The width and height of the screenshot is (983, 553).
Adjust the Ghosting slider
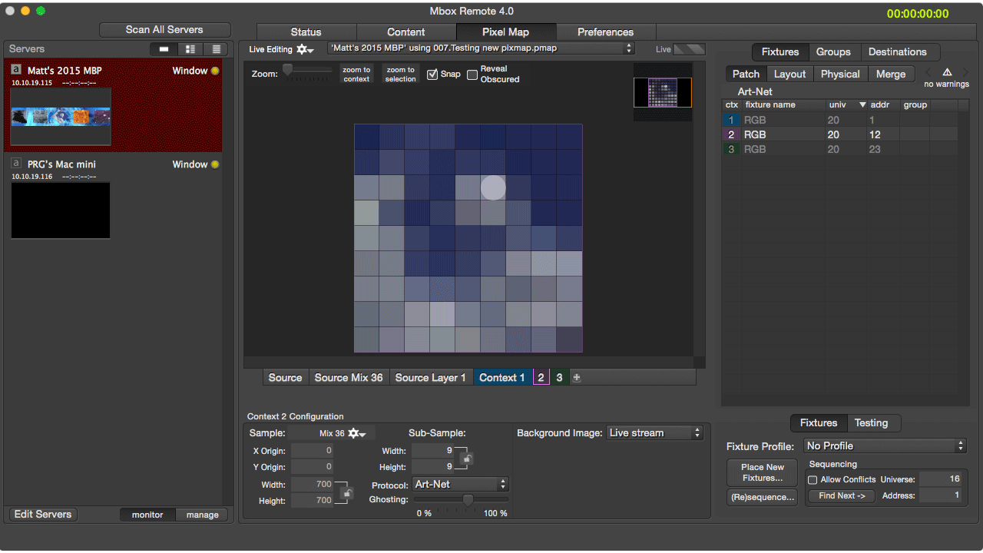point(467,500)
